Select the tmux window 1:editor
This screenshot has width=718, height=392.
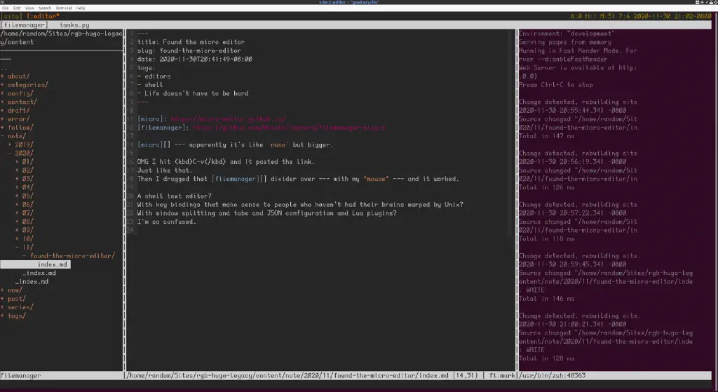point(42,16)
